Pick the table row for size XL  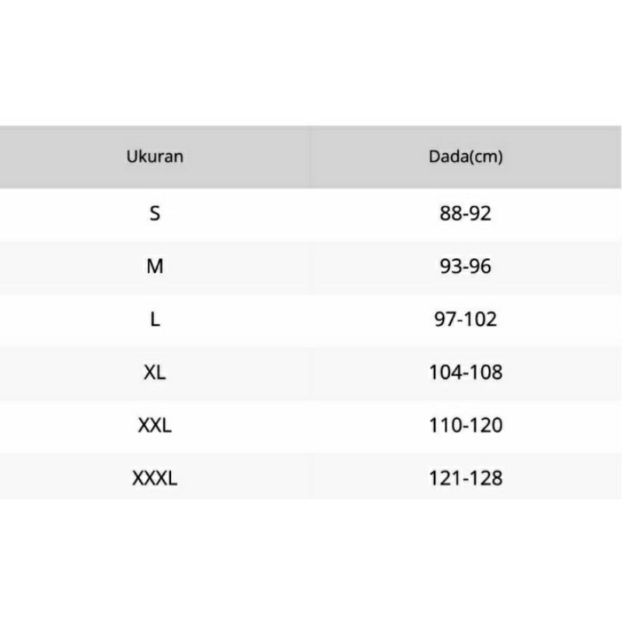pyautogui.click(x=311, y=372)
